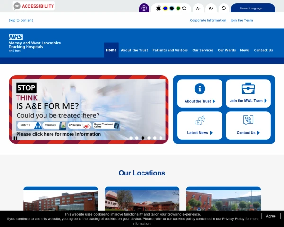Reset the colour contrast scheme

pos(184,9)
